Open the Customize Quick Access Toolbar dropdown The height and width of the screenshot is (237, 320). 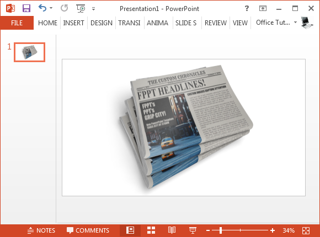point(93,9)
